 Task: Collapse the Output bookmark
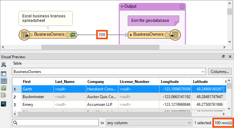pos(122,6)
